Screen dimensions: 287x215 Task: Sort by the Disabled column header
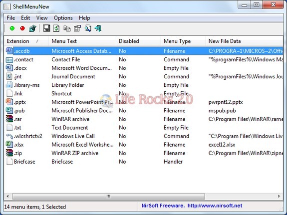tap(139, 41)
